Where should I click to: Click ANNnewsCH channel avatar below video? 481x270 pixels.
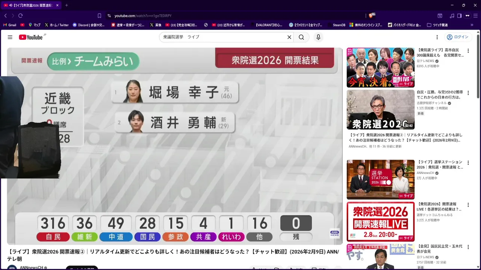coord(12,268)
